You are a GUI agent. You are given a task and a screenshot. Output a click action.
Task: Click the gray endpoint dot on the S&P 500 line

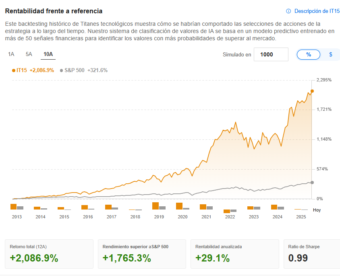point(311,182)
